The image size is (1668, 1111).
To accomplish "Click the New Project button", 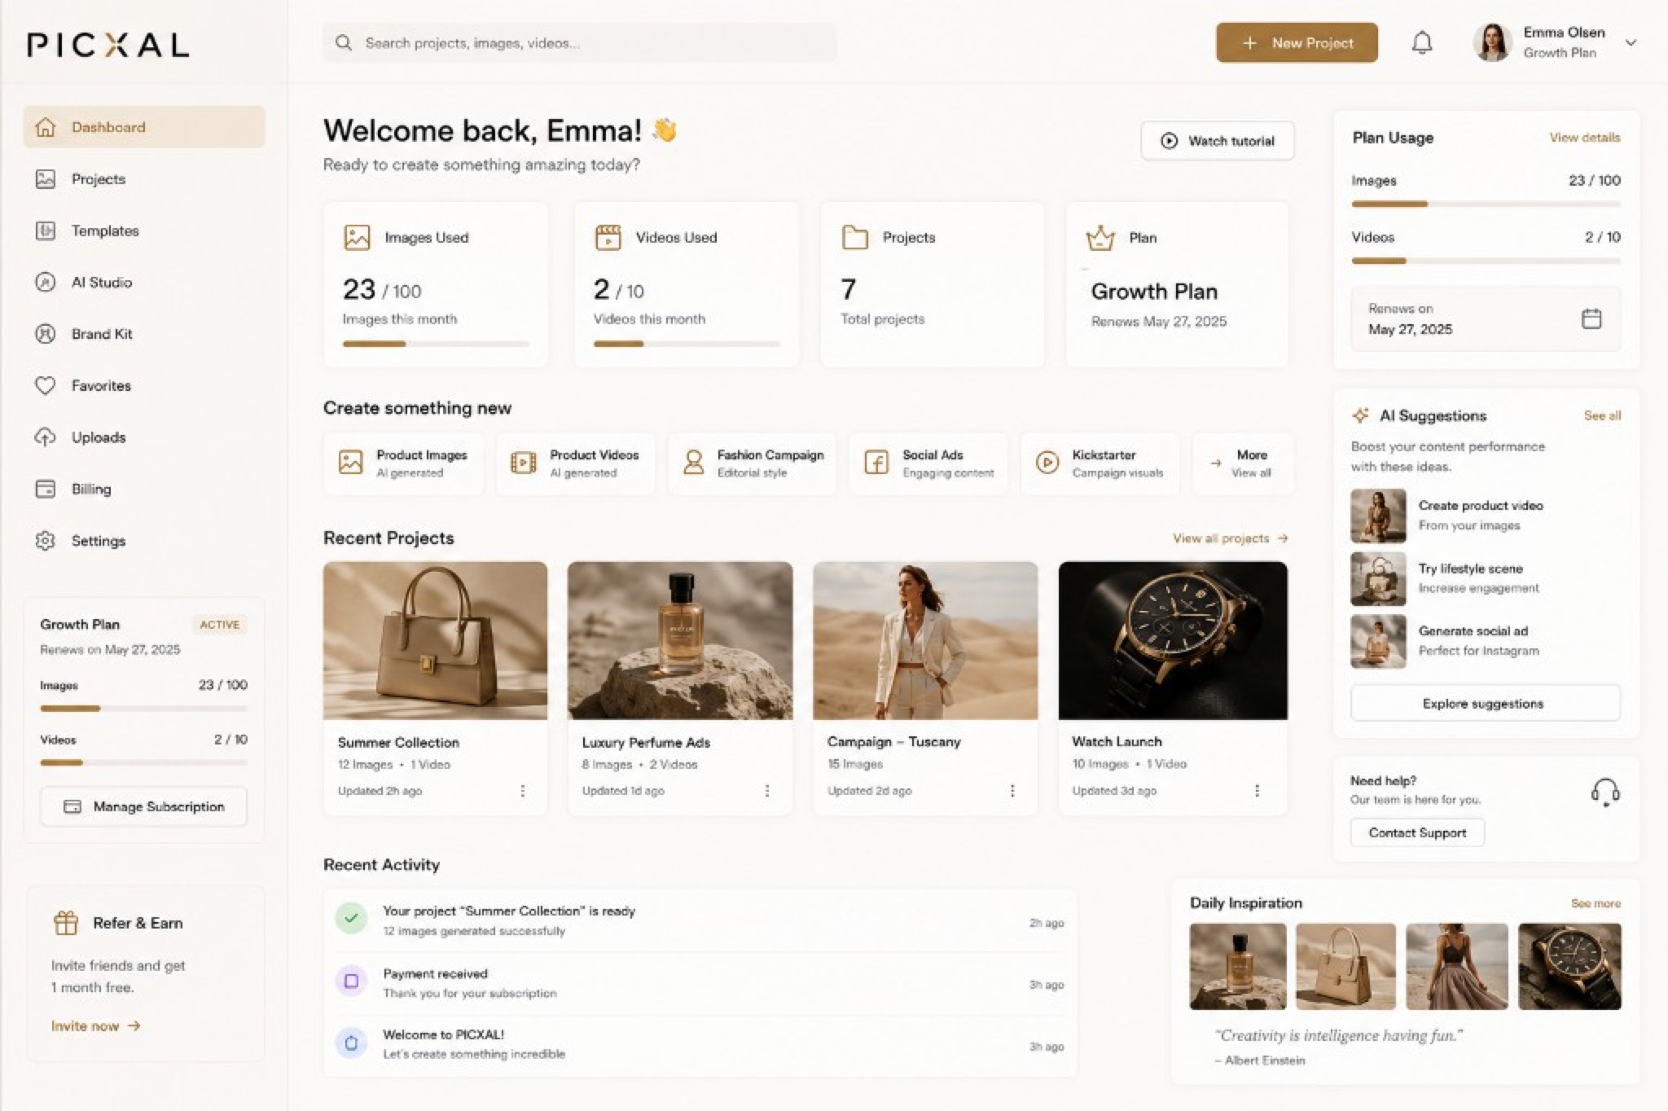I will pos(1297,42).
